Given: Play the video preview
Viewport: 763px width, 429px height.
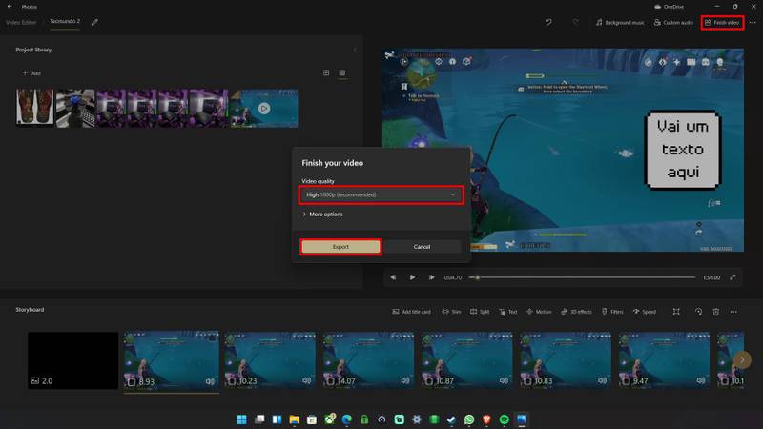Looking at the screenshot, I should [x=412, y=277].
